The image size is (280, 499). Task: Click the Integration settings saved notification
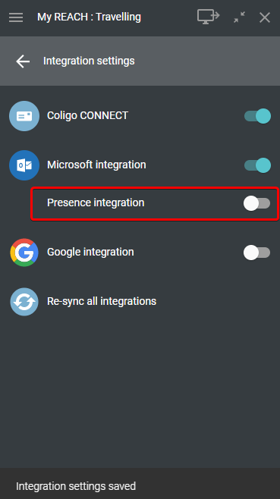click(x=76, y=486)
